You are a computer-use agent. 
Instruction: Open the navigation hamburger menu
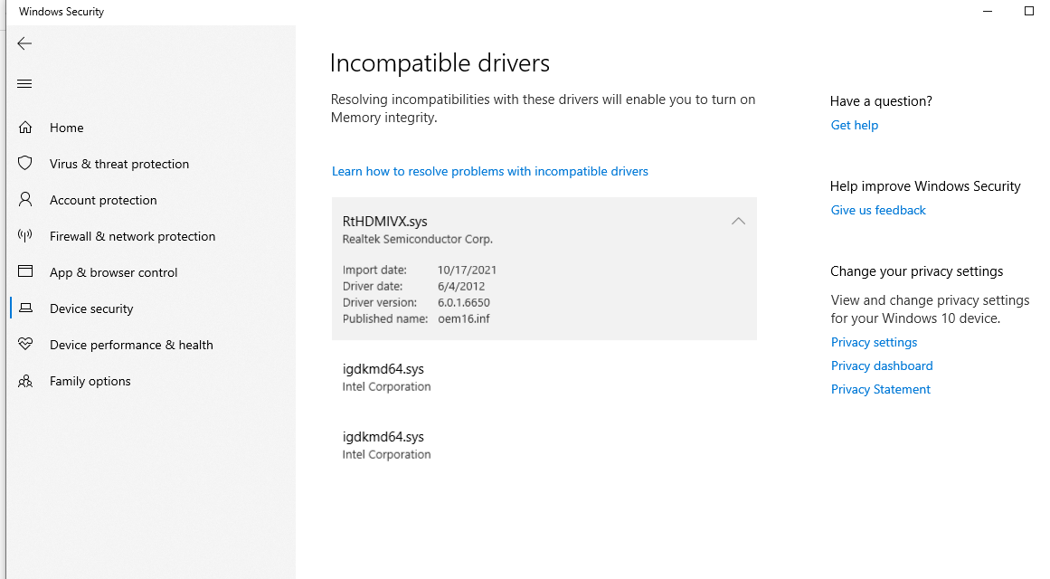[x=24, y=83]
